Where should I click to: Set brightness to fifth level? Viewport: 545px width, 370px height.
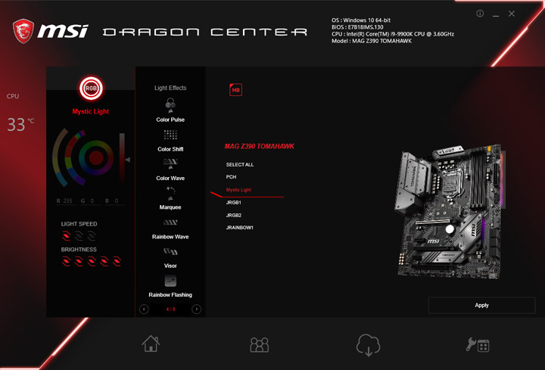point(117,261)
